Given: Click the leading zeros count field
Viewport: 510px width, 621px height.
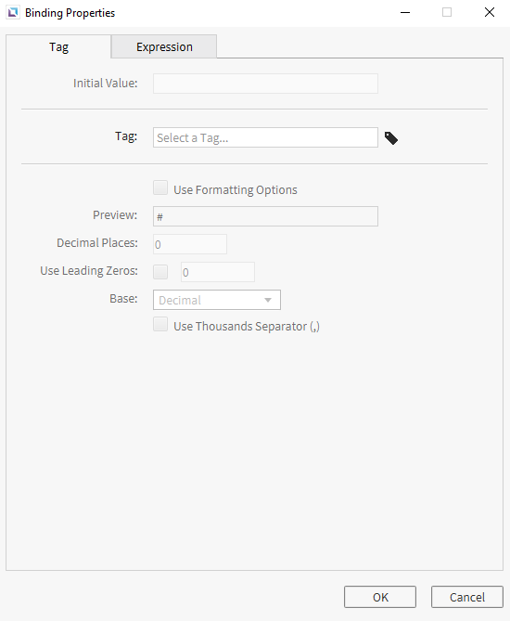Looking at the screenshot, I should pyautogui.click(x=218, y=272).
